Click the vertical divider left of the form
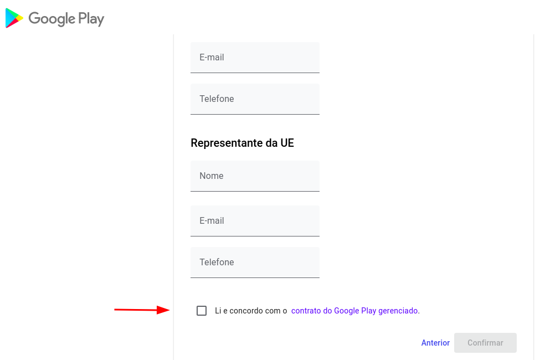Image resolution: width=535 pixels, height=360 pixels. pos(173,194)
